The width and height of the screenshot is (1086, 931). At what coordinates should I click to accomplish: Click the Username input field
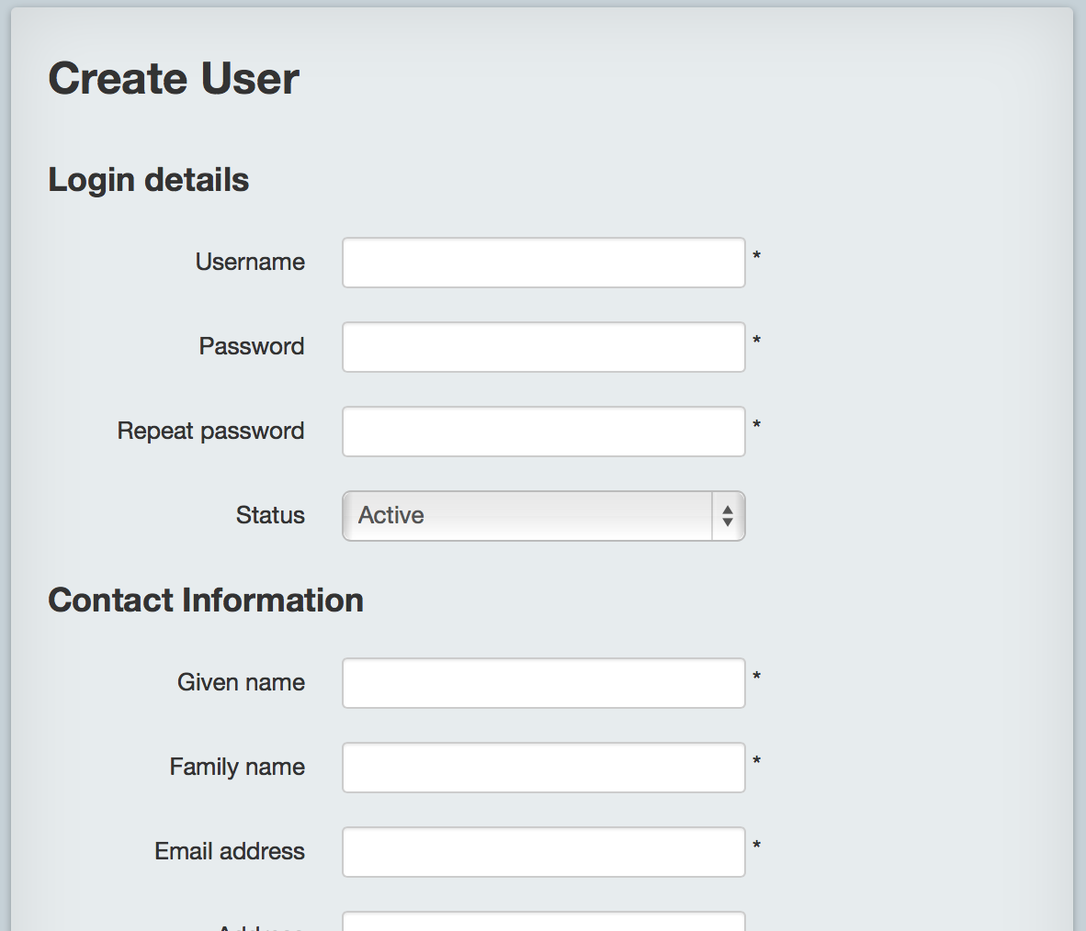click(x=544, y=263)
